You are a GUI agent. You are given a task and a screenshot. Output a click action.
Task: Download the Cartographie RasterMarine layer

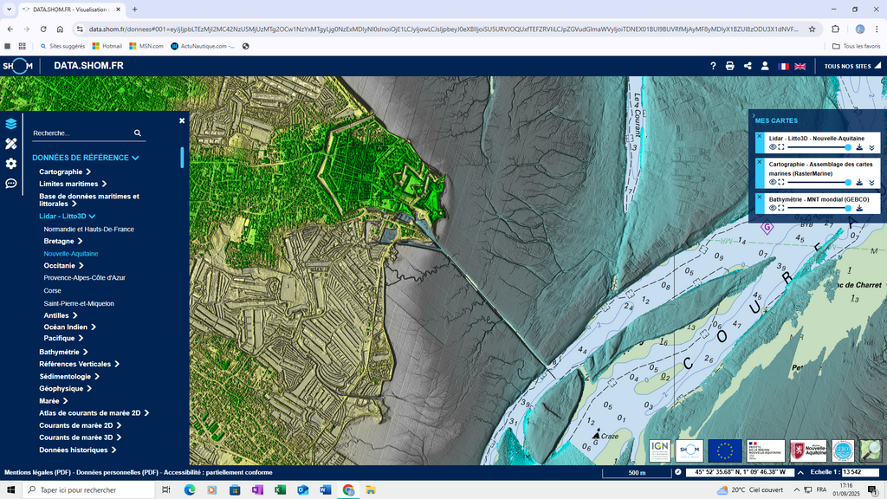click(859, 182)
